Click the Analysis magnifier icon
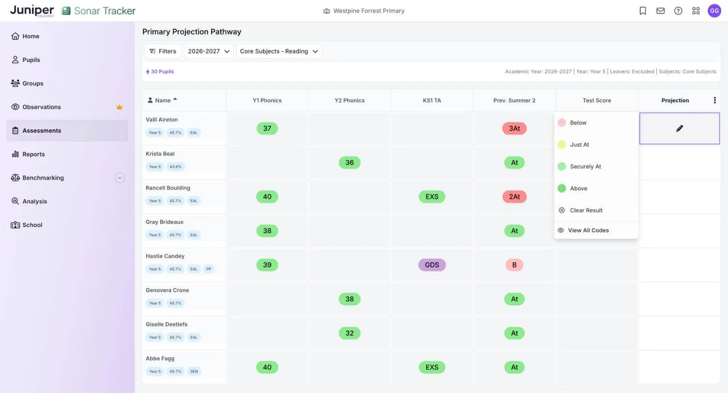 pyautogui.click(x=15, y=201)
